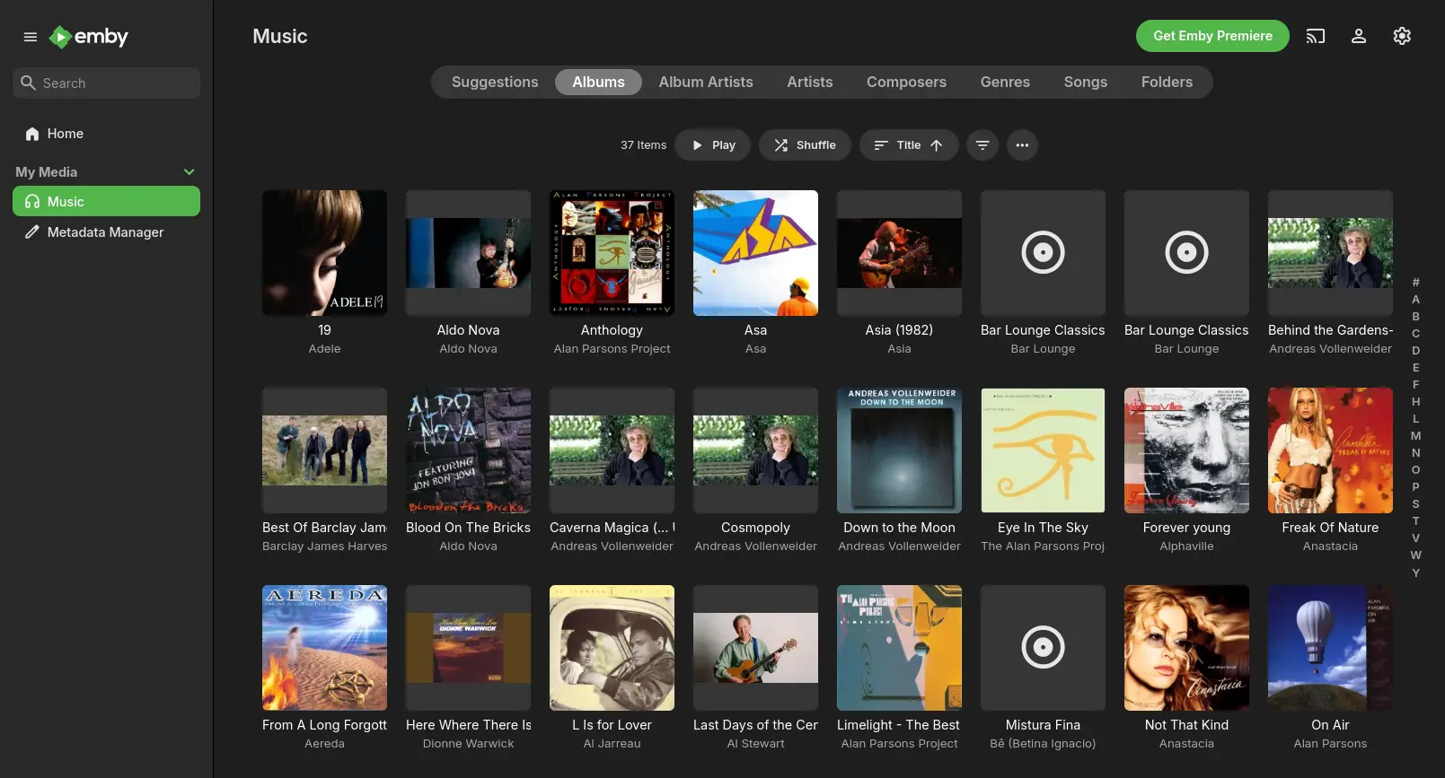Open the settings gear icon
The image size is (1445, 778).
pyautogui.click(x=1402, y=36)
